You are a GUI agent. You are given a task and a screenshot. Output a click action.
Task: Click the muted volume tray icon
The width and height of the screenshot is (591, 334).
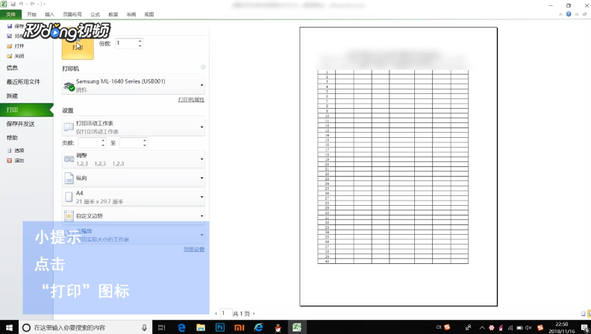(x=529, y=327)
